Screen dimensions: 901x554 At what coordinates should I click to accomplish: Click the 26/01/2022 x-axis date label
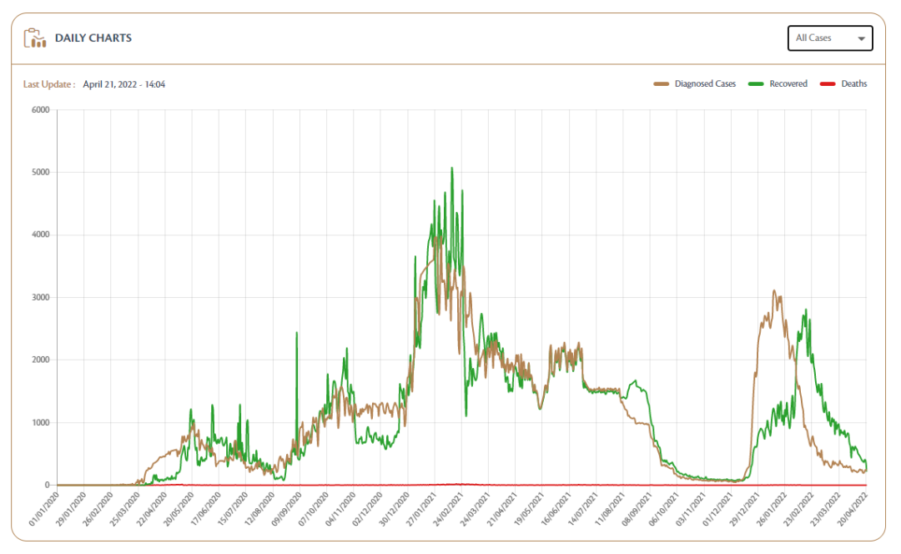[771, 508]
